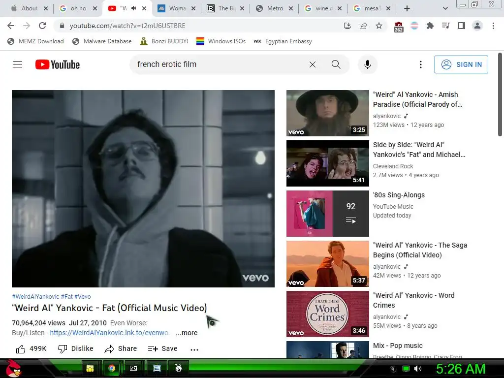Screen dimensions: 504x378
Task: Toggle the Chrome side panel
Action: pyautogui.click(x=462, y=26)
